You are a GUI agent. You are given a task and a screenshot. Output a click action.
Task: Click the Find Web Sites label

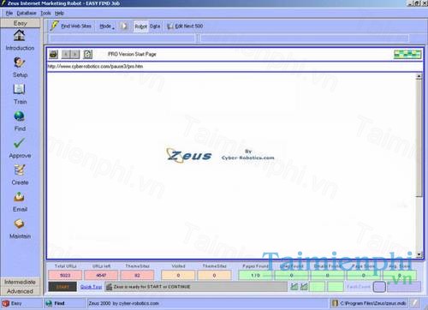[76, 27]
